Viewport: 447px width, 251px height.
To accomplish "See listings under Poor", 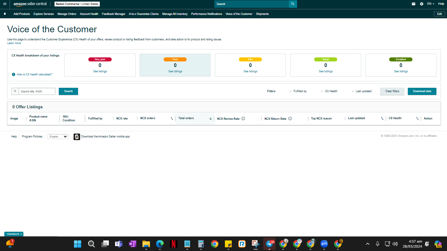I will point(175,71).
